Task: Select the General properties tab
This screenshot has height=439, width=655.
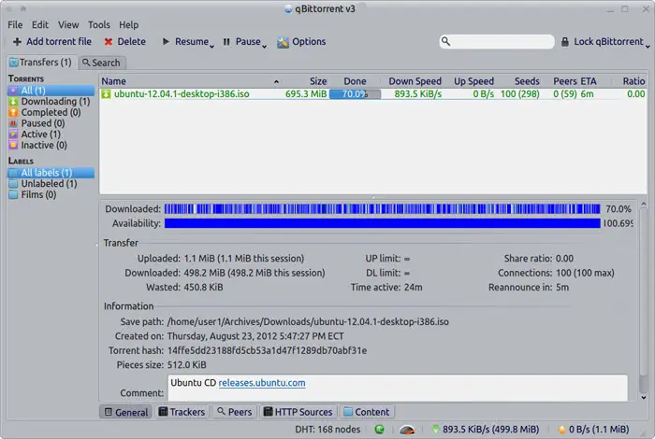Action: 126,412
